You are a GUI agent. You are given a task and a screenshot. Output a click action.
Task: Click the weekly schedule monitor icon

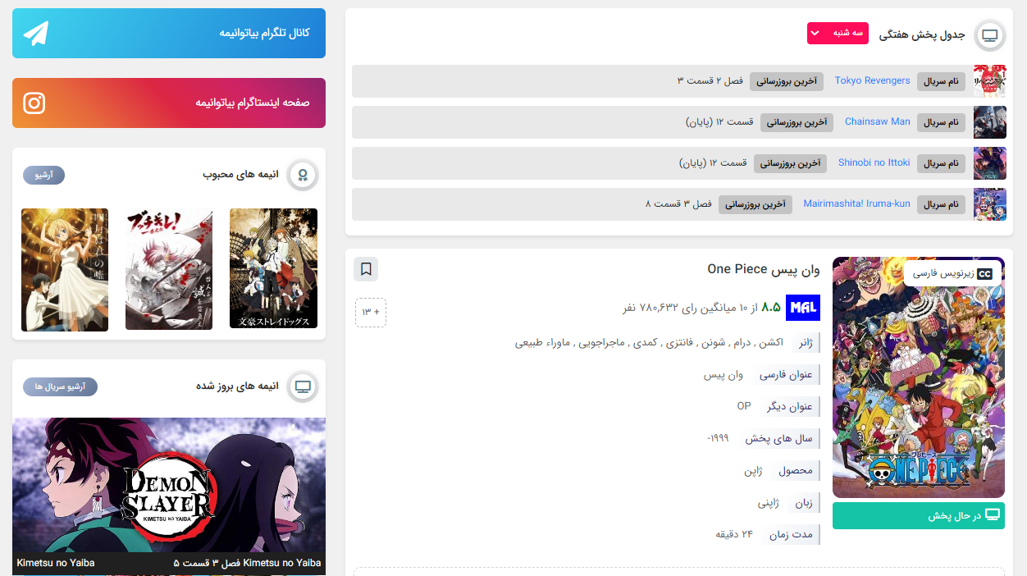coord(989,35)
